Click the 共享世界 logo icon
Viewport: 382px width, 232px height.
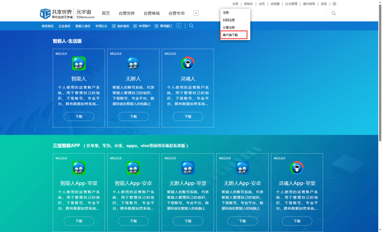(x=45, y=14)
